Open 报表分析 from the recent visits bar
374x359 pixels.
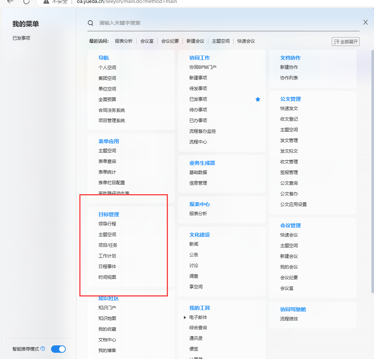[123, 41]
